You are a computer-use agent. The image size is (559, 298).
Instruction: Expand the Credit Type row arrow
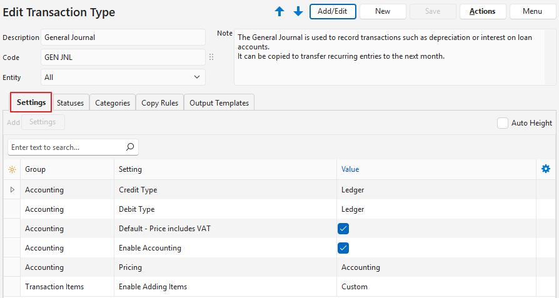tap(12, 189)
